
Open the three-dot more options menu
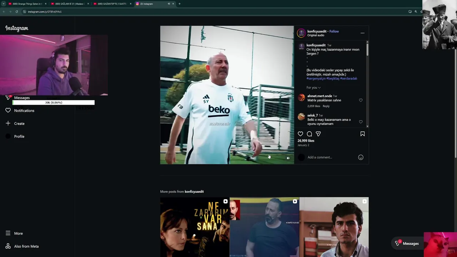362,33
